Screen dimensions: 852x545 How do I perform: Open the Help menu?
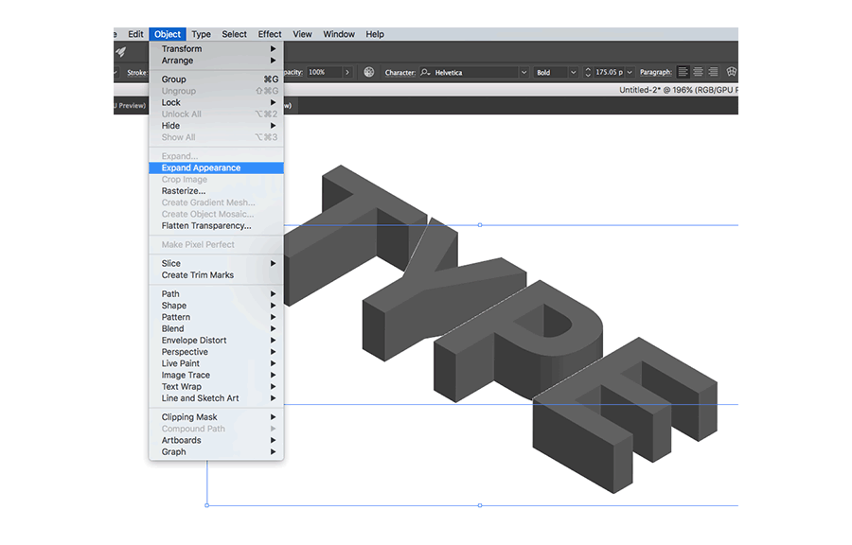374,34
